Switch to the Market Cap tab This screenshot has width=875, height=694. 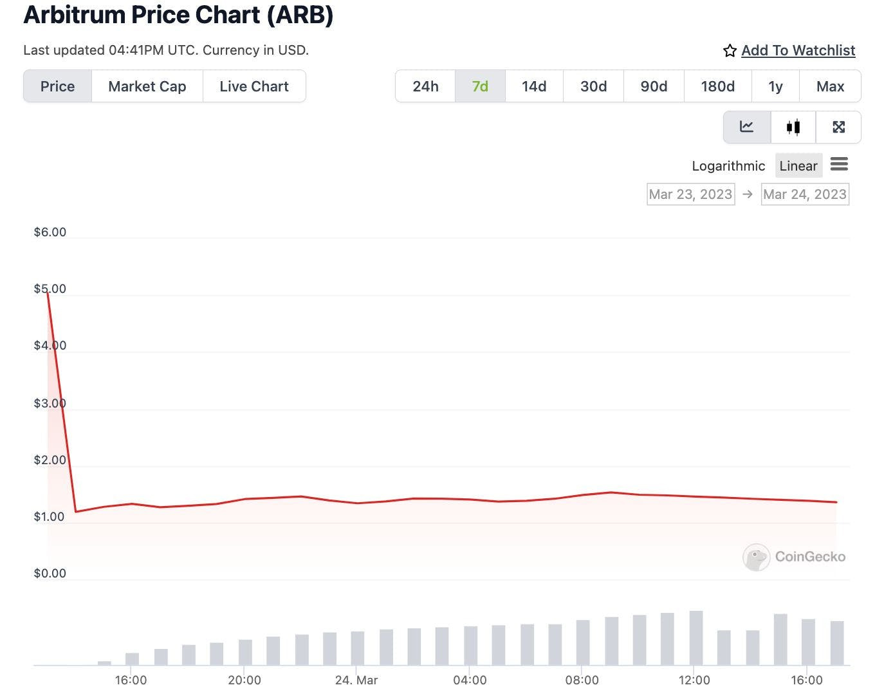click(x=147, y=86)
